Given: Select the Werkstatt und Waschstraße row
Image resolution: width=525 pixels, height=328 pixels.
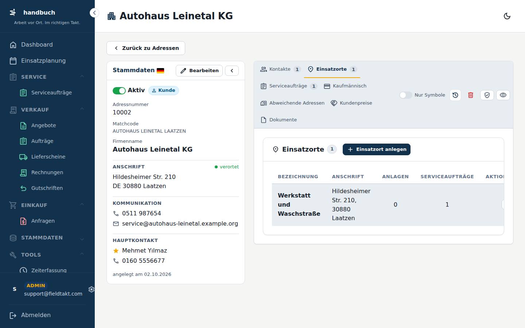Looking at the screenshot, I should click(388, 205).
